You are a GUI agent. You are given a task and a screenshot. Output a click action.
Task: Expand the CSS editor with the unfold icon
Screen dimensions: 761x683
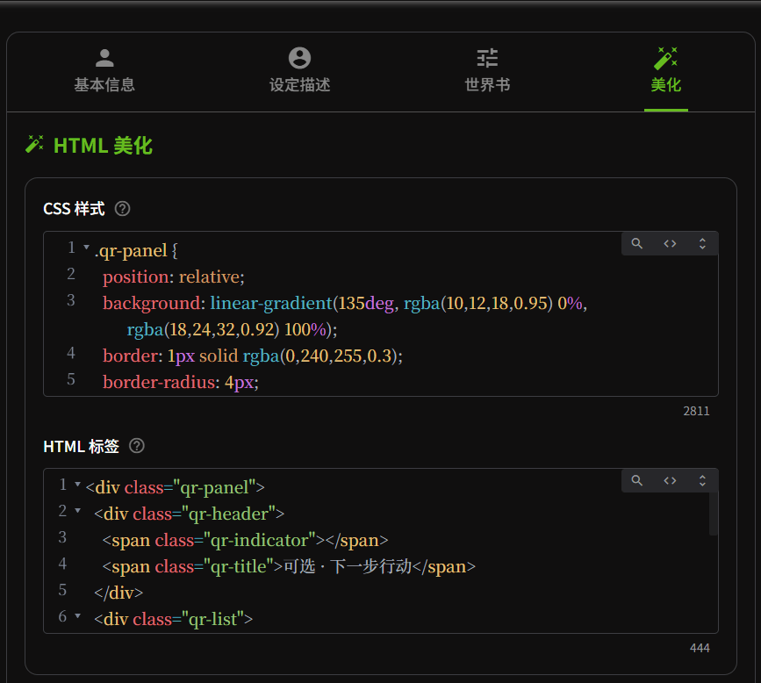coord(702,244)
